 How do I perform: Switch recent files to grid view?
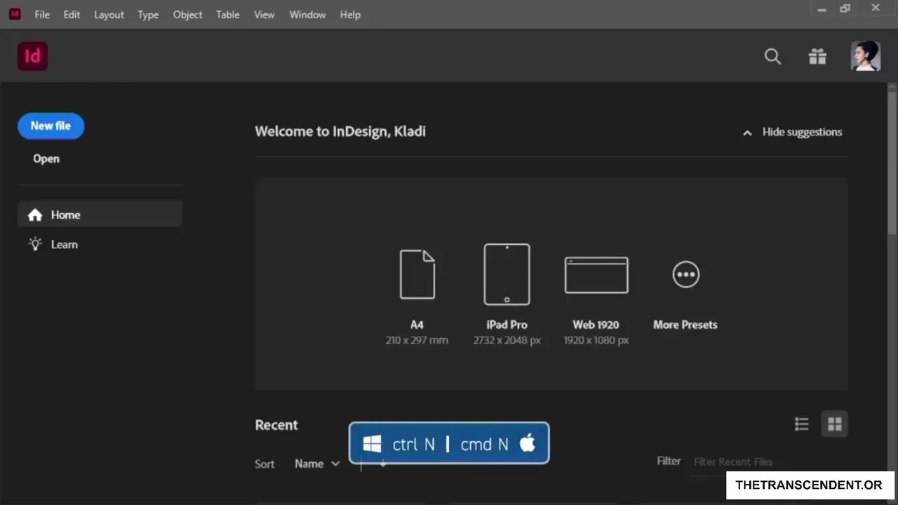click(x=834, y=424)
